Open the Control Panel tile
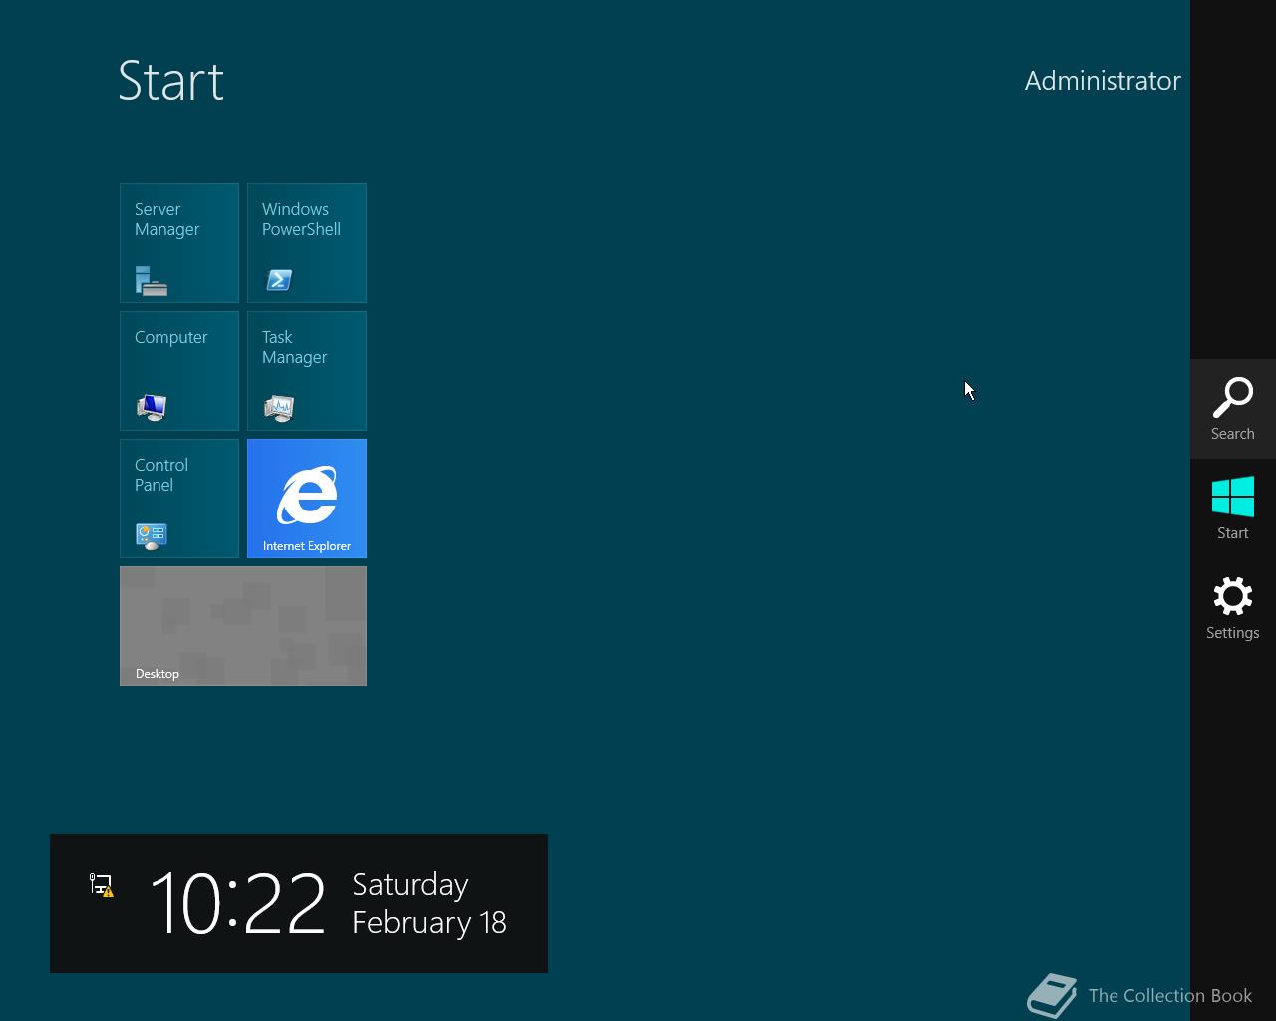 pyautogui.click(x=179, y=499)
